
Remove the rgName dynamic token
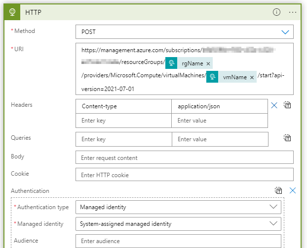click(208, 63)
